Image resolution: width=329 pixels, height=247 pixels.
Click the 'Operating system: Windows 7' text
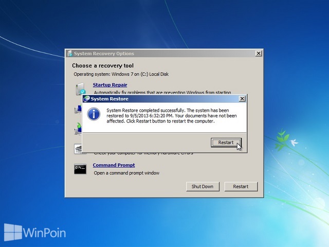point(121,74)
